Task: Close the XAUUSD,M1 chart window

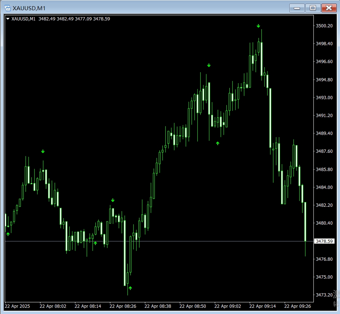Action: (329, 8)
